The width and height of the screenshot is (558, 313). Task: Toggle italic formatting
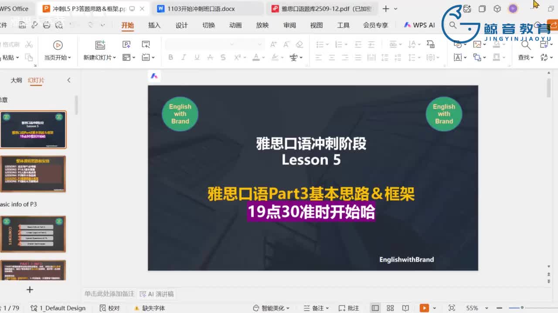pyautogui.click(x=184, y=57)
